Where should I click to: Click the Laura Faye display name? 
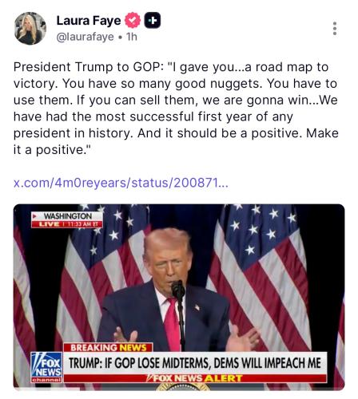89,21
